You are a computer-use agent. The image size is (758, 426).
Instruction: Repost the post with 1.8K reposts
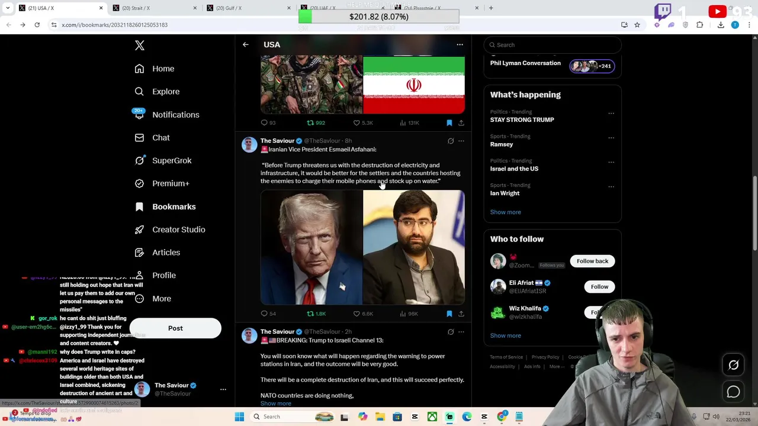[x=316, y=314]
